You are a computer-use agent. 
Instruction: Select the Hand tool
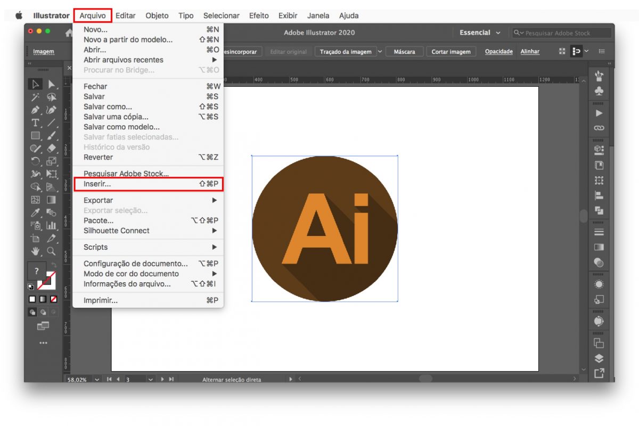(36, 251)
